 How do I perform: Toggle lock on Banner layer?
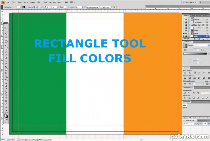186,33
